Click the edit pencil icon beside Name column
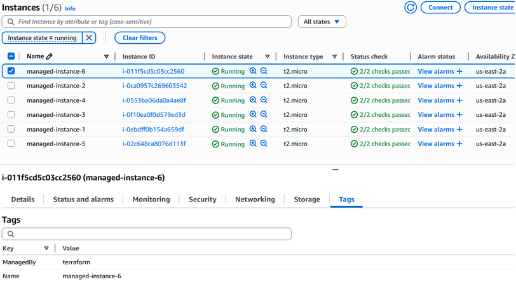 point(50,57)
